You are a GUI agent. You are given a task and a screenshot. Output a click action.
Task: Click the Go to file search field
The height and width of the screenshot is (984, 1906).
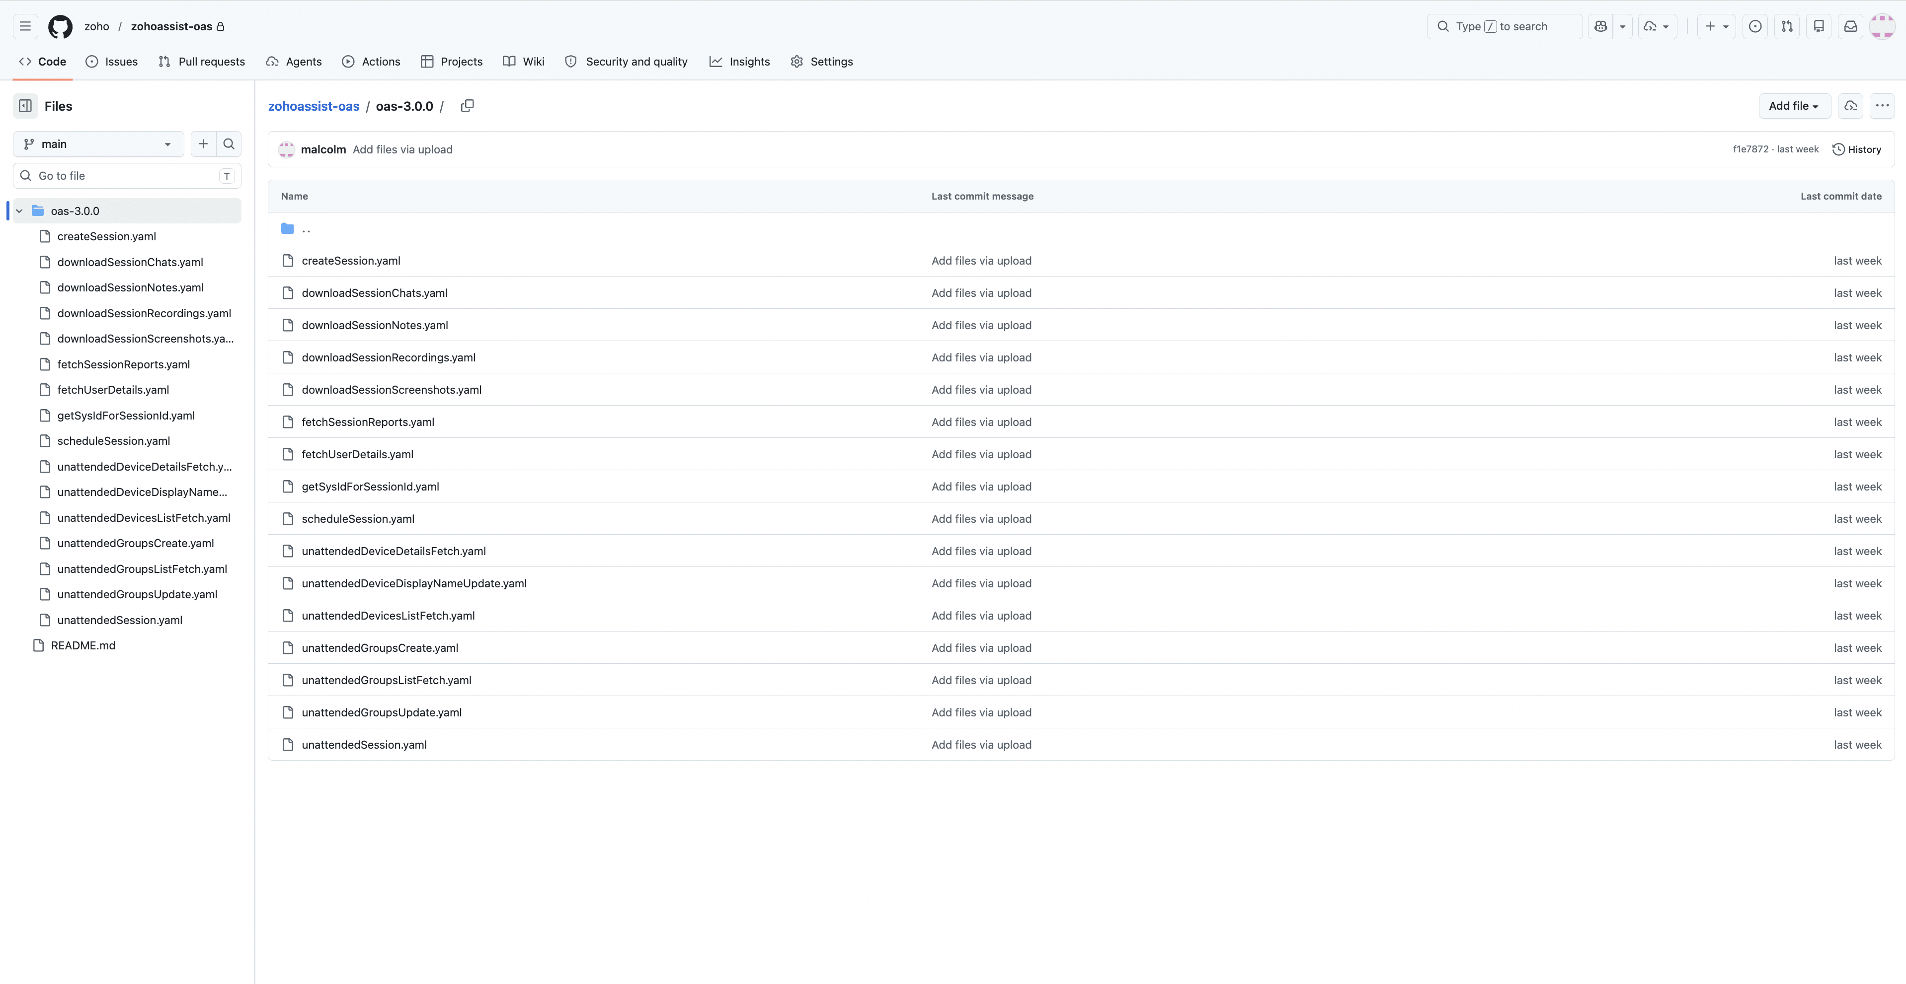(127, 176)
